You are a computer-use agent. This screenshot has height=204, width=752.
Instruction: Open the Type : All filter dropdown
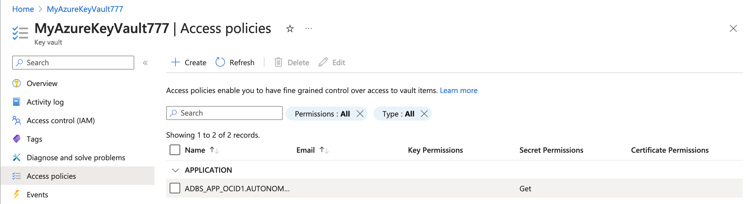pos(398,114)
